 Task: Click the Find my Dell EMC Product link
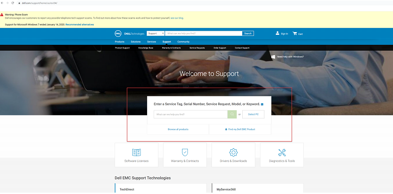[x=242, y=129]
